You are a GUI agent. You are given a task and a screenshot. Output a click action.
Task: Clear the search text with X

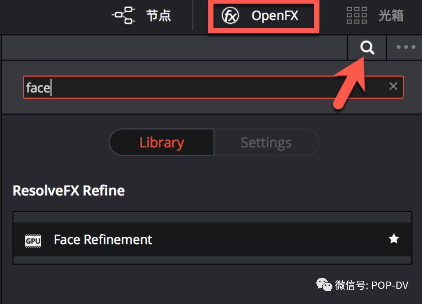(x=393, y=86)
